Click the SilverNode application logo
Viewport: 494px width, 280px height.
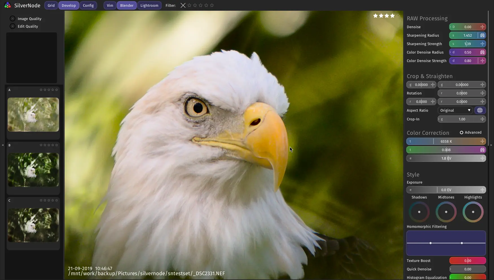point(7,5)
